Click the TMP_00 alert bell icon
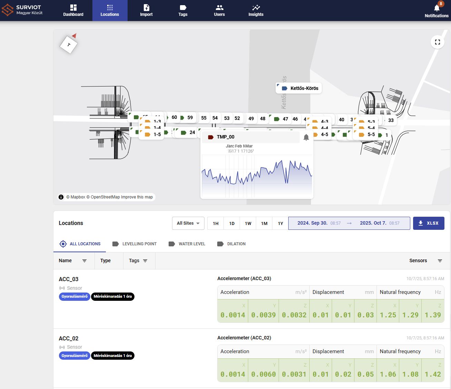 tap(306, 137)
